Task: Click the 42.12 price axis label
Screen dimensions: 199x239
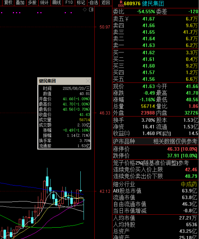Action: [105, 192]
